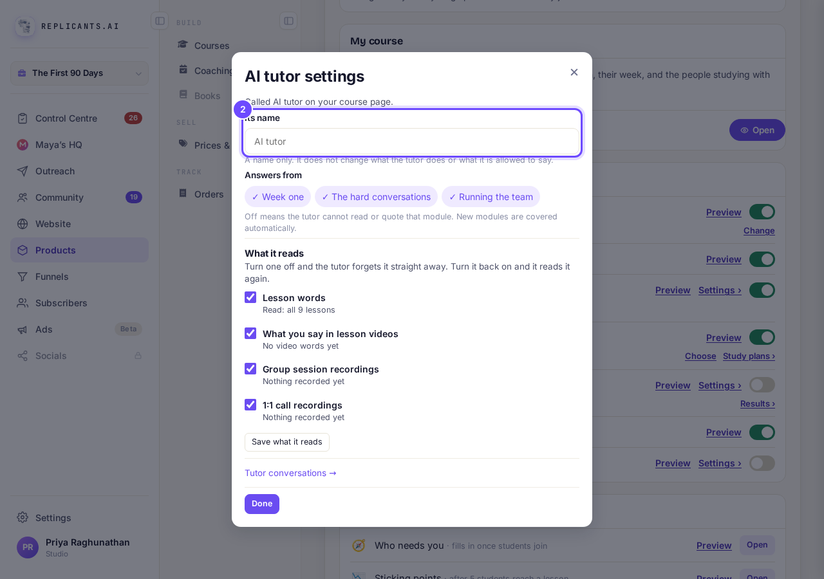Image resolution: width=824 pixels, height=579 pixels.
Task: Open The First 90 Days dropdown
Action: [79, 73]
